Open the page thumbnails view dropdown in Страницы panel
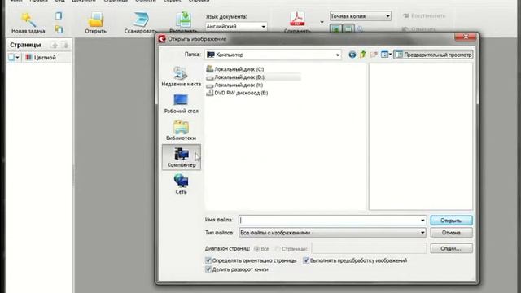This screenshot has height=293, width=521. (x=14, y=58)
